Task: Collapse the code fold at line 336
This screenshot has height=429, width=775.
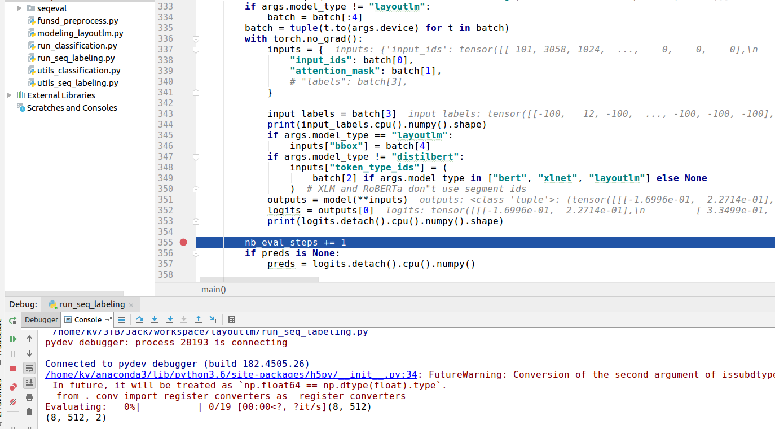Action: pyautogui.click(x=195, y=38)
